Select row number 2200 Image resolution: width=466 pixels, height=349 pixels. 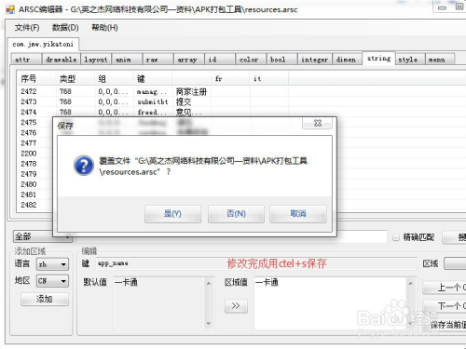pos(29,154)
